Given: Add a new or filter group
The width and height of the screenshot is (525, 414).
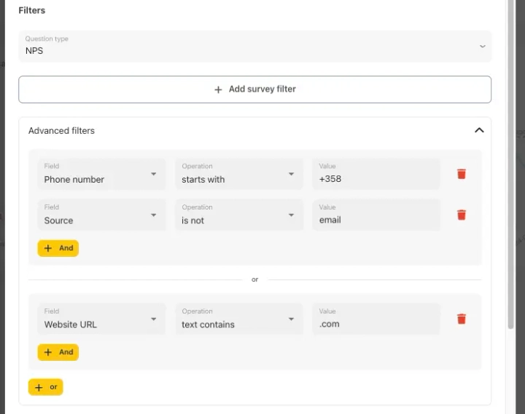Looking at the screenshot, I should click(46, 387).
